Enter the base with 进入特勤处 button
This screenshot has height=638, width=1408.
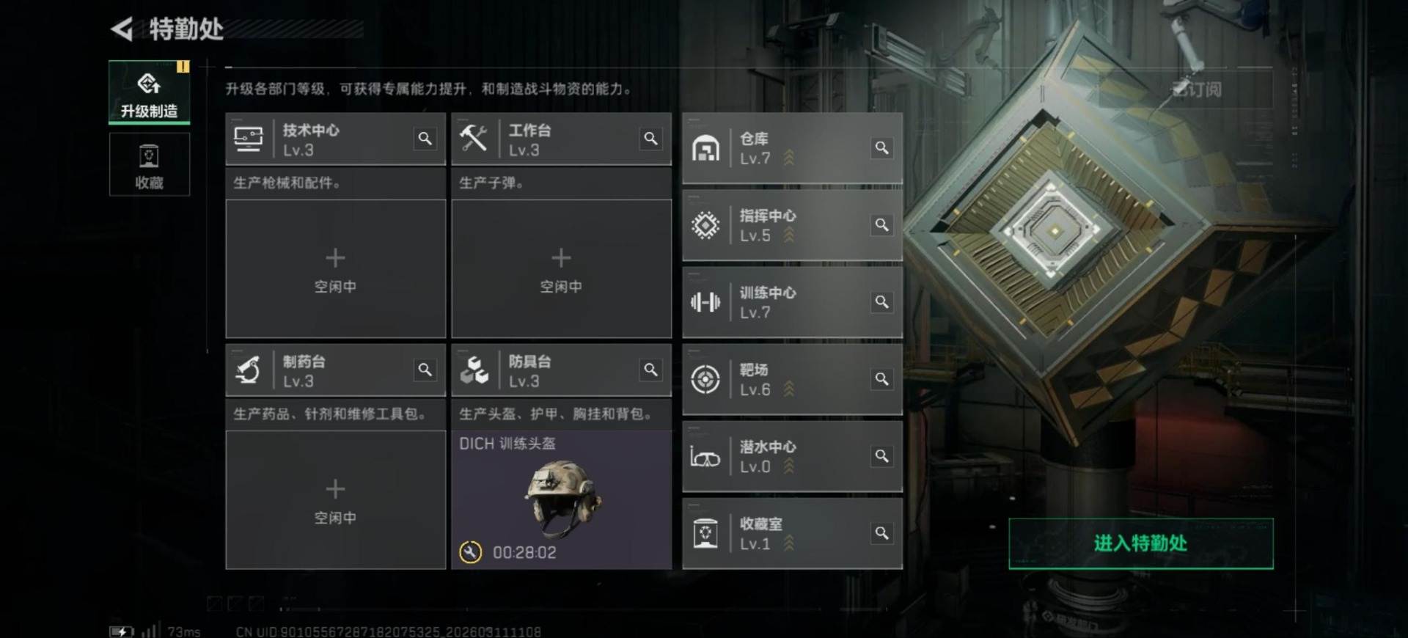[1141, 543]
